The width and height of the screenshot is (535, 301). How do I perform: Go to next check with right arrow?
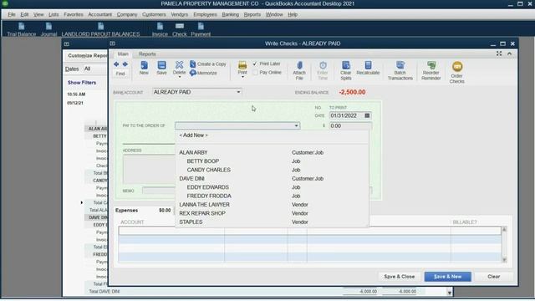[x=125, y=64]
